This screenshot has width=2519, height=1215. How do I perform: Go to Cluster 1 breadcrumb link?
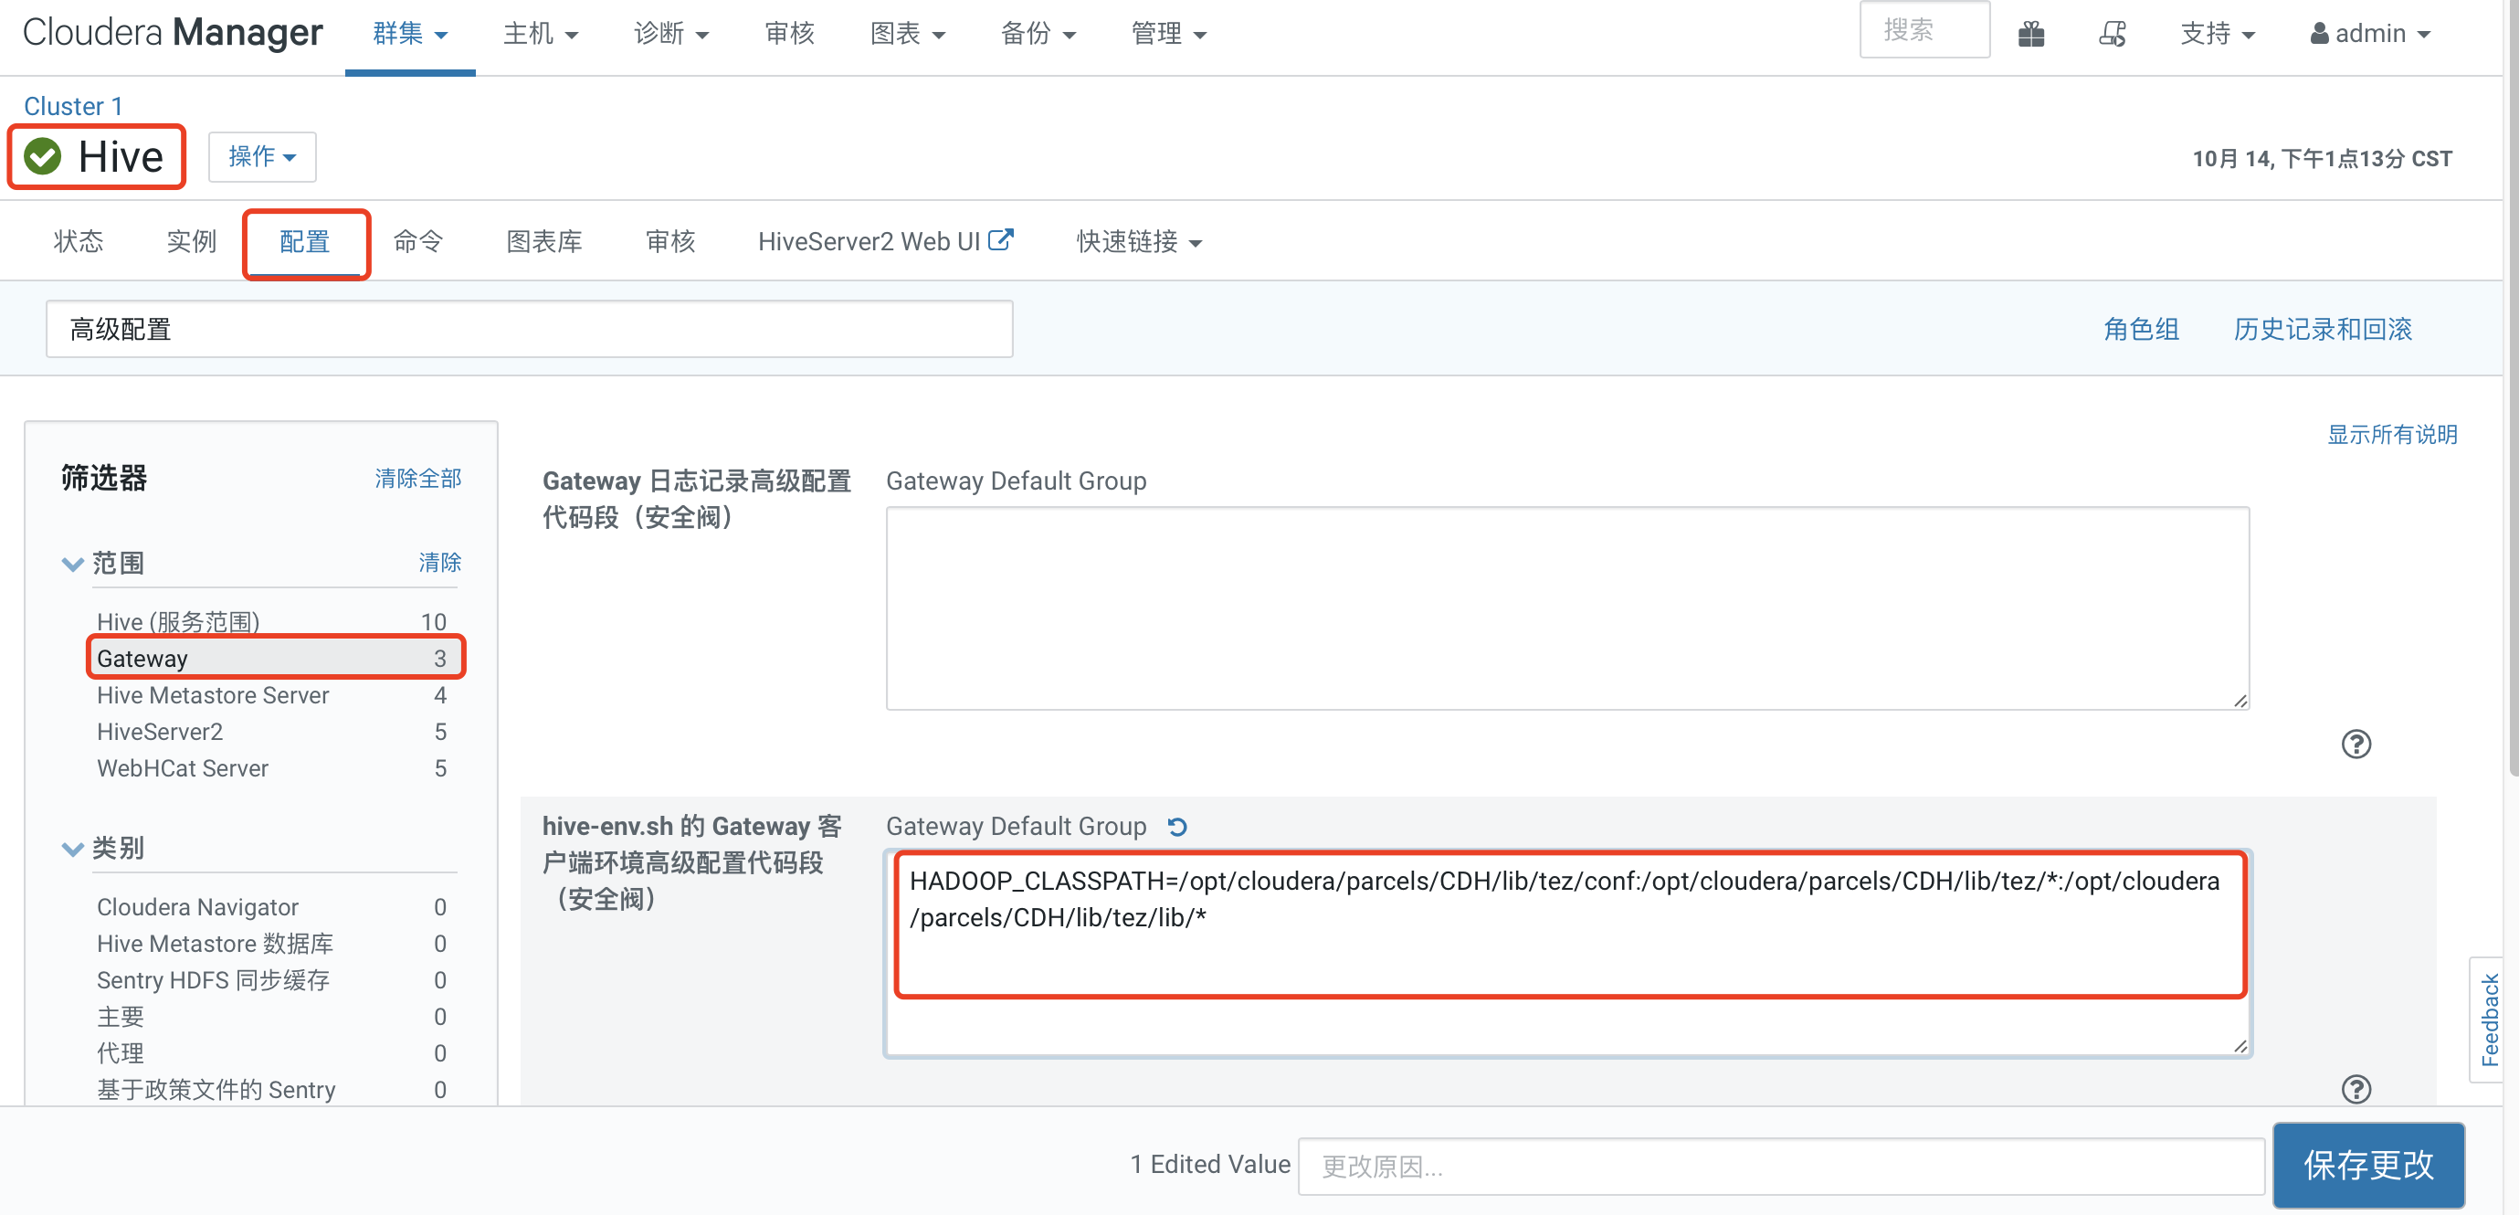(x=73, y=106)
